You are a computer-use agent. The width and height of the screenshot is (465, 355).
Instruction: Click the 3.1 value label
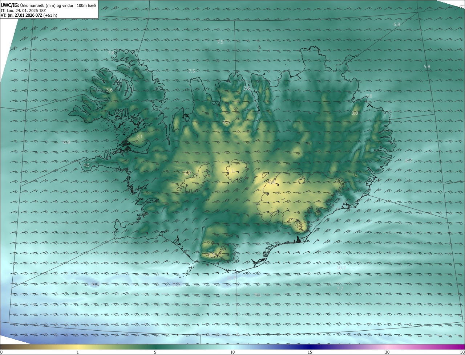pyautogui.click(x=139, y=137)
